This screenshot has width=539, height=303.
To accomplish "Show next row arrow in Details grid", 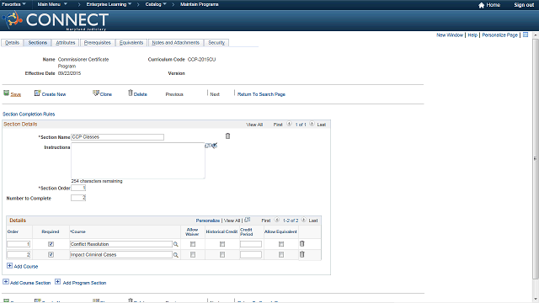I will (x=303, y=220).
